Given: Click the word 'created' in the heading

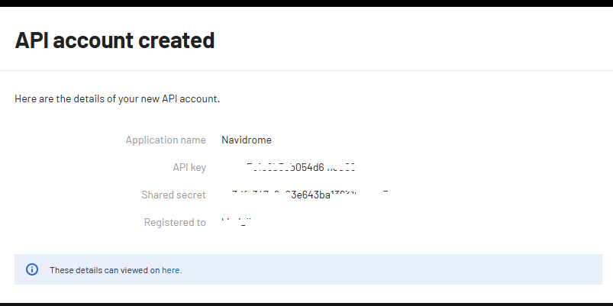Looking at the screenshot, I should 177,40.
